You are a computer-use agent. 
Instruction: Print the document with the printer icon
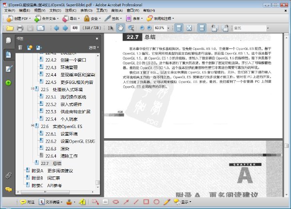point(20,28)
